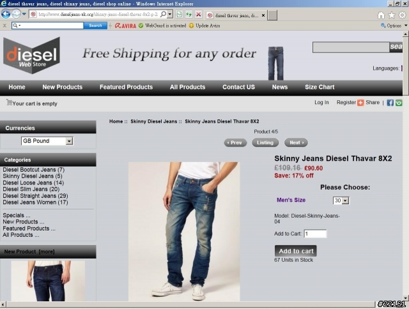Open the New Products navigation item
Image resolution: width=409 pixels, height=309 pixels.
tap(63, 87)
